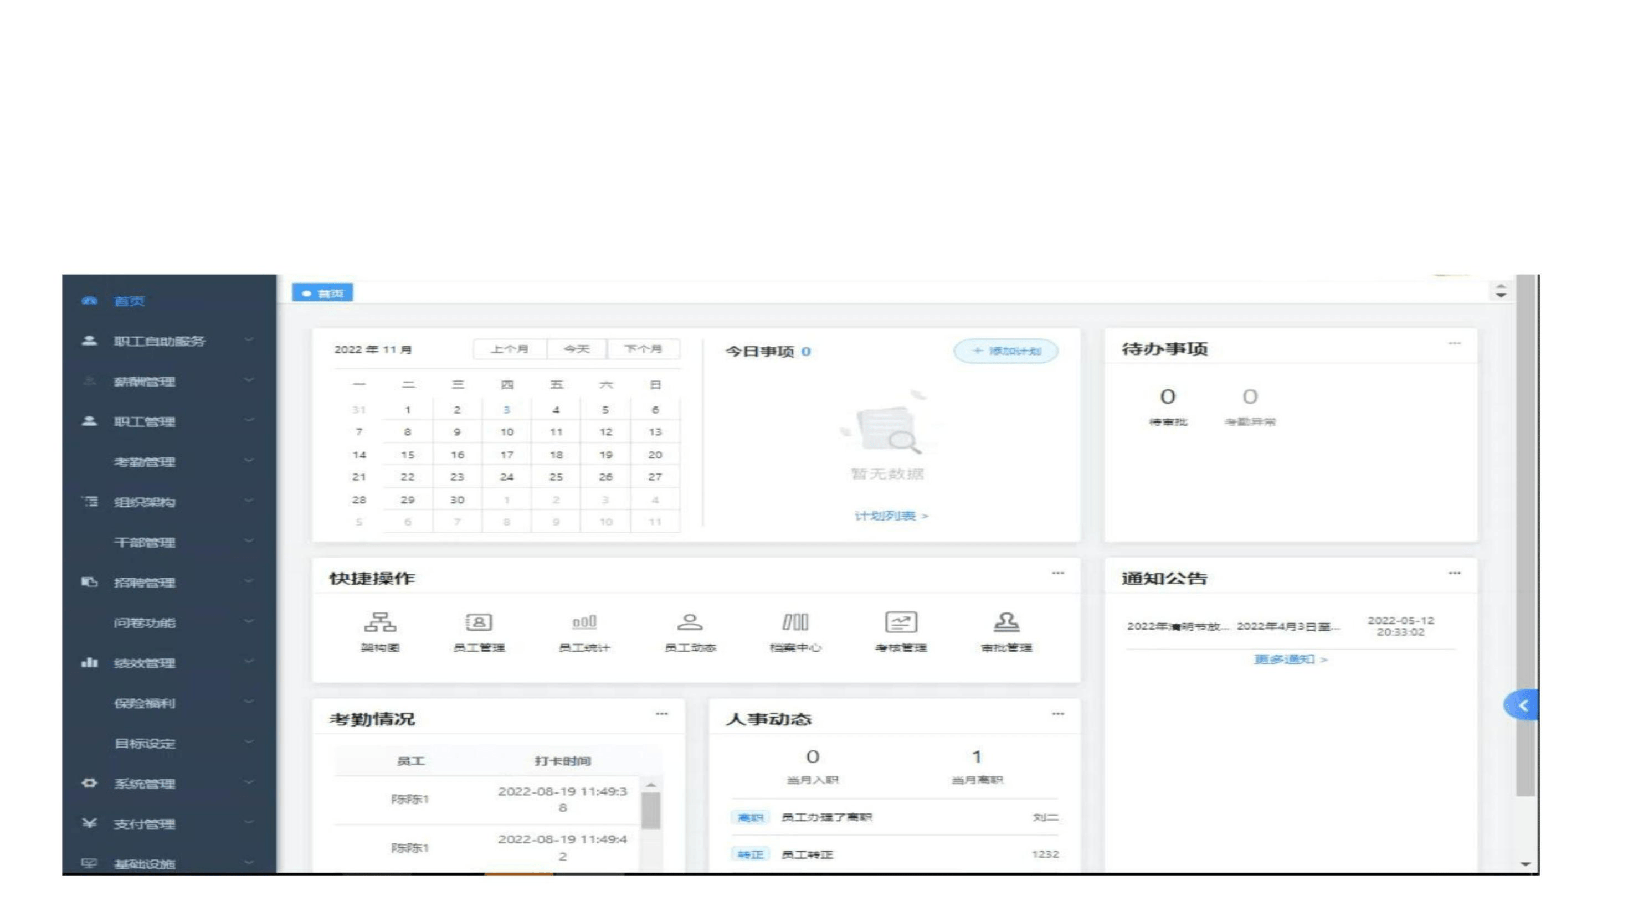Open the 待办事项 card more-options dots

tap(1454, 343)
